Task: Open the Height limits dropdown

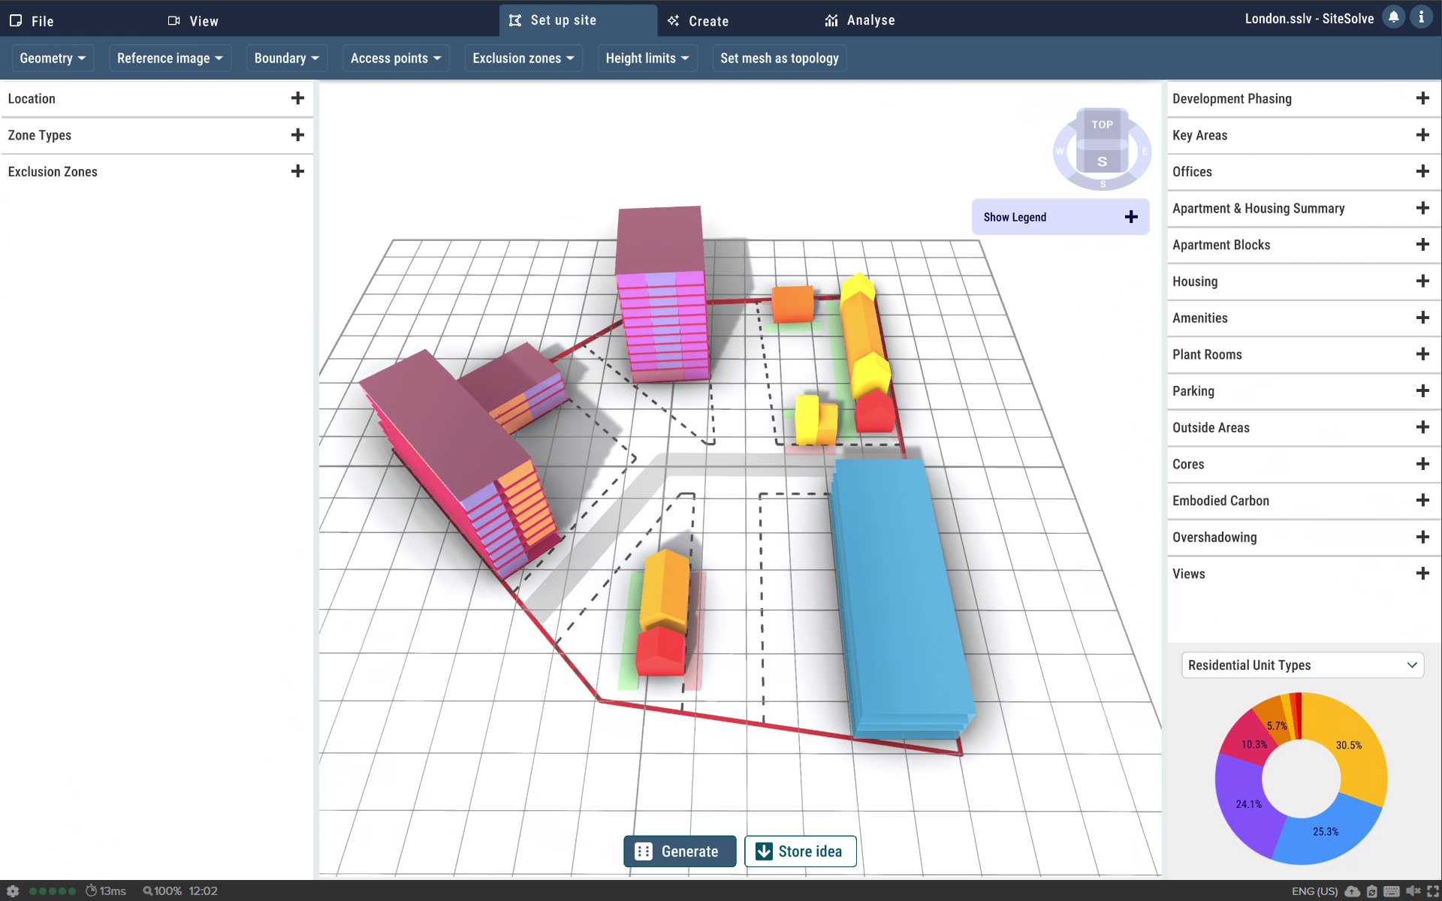Action: (647, 59)
